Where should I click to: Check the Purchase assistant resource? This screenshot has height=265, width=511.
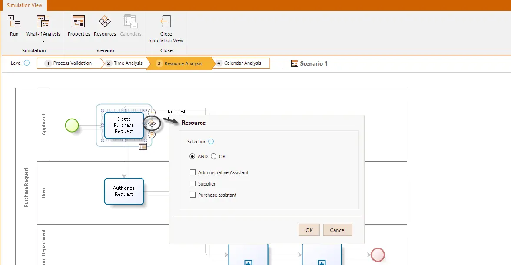pyautogui.click(x=192, y=195)
